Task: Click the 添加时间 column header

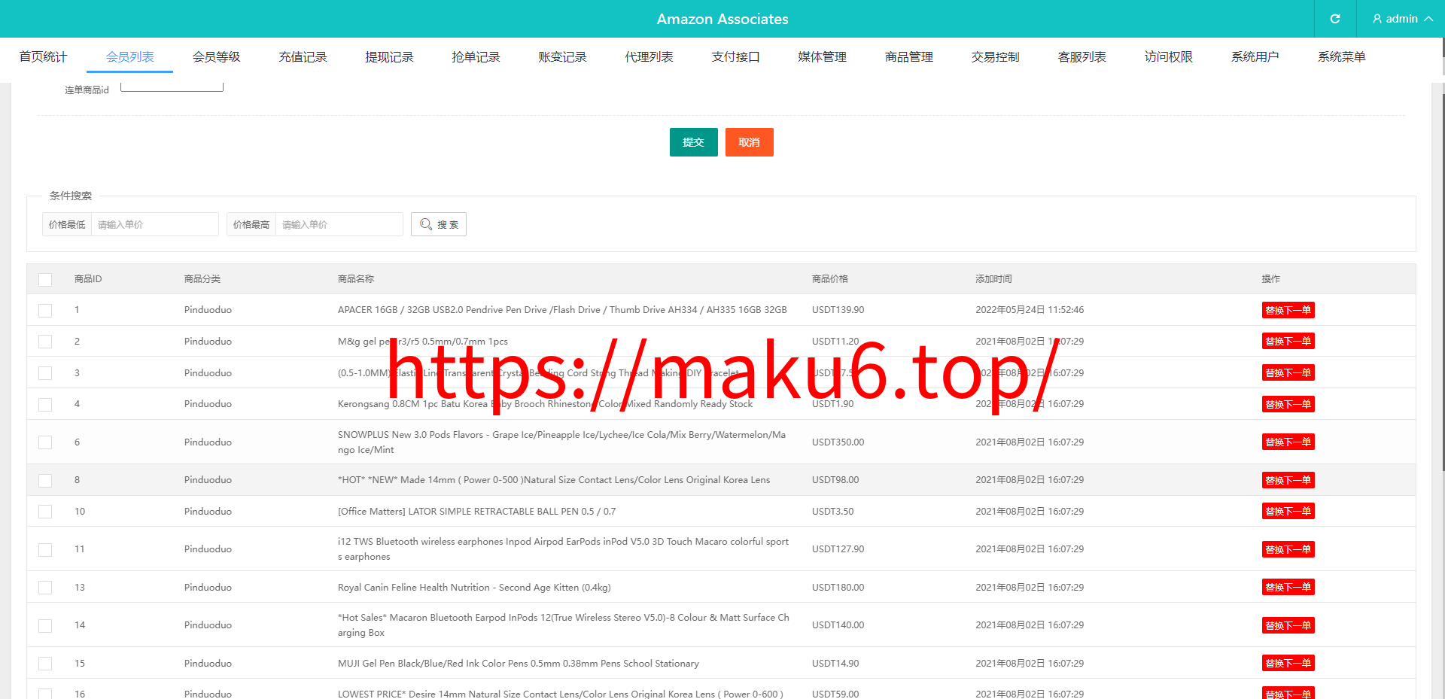Action: pyautogui.click(x=993, y=279)
